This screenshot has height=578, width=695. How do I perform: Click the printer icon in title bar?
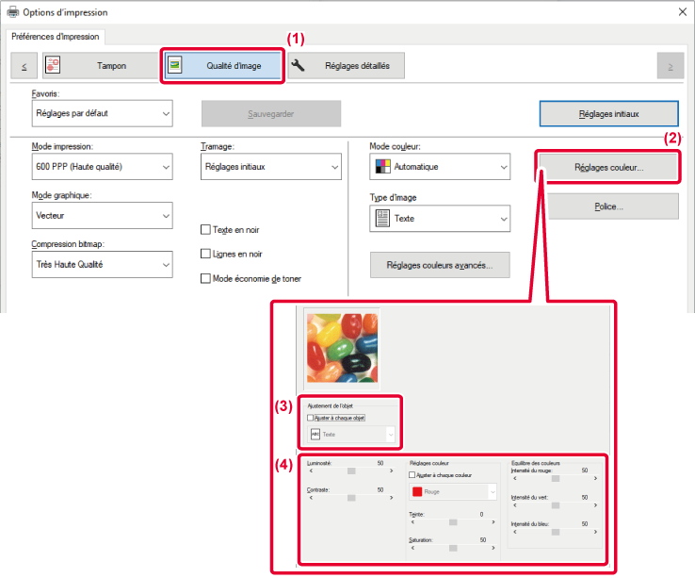[x=12, y=12]
